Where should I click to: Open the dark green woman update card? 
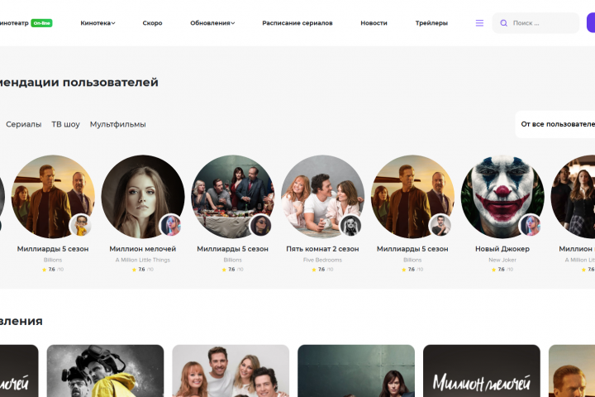[356, 371]
